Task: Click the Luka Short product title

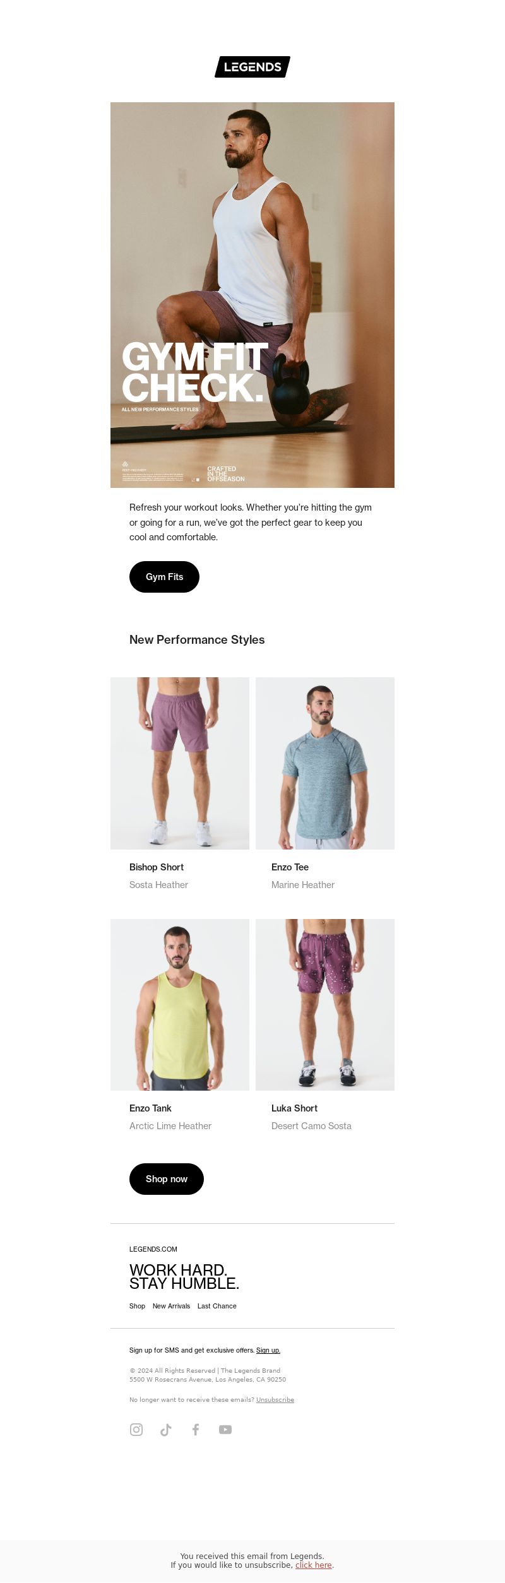Action: [x=294, y=1108]
